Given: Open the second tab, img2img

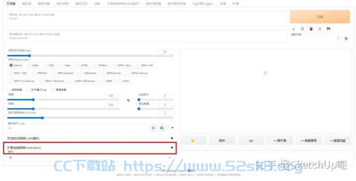Looking at the screenshot, I should (x=27, y=3).
